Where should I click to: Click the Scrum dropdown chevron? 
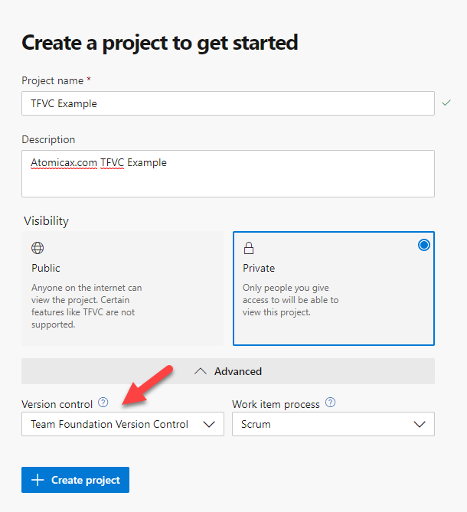[x=420, y=424]
